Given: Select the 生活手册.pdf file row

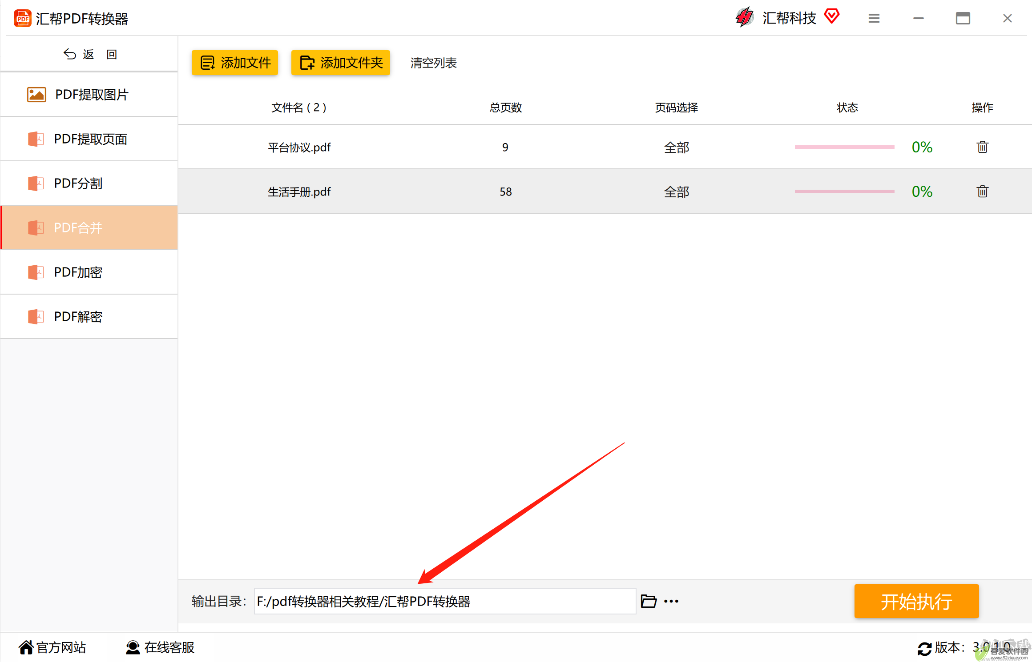Looking at the screenshot, I should [605, 191].
